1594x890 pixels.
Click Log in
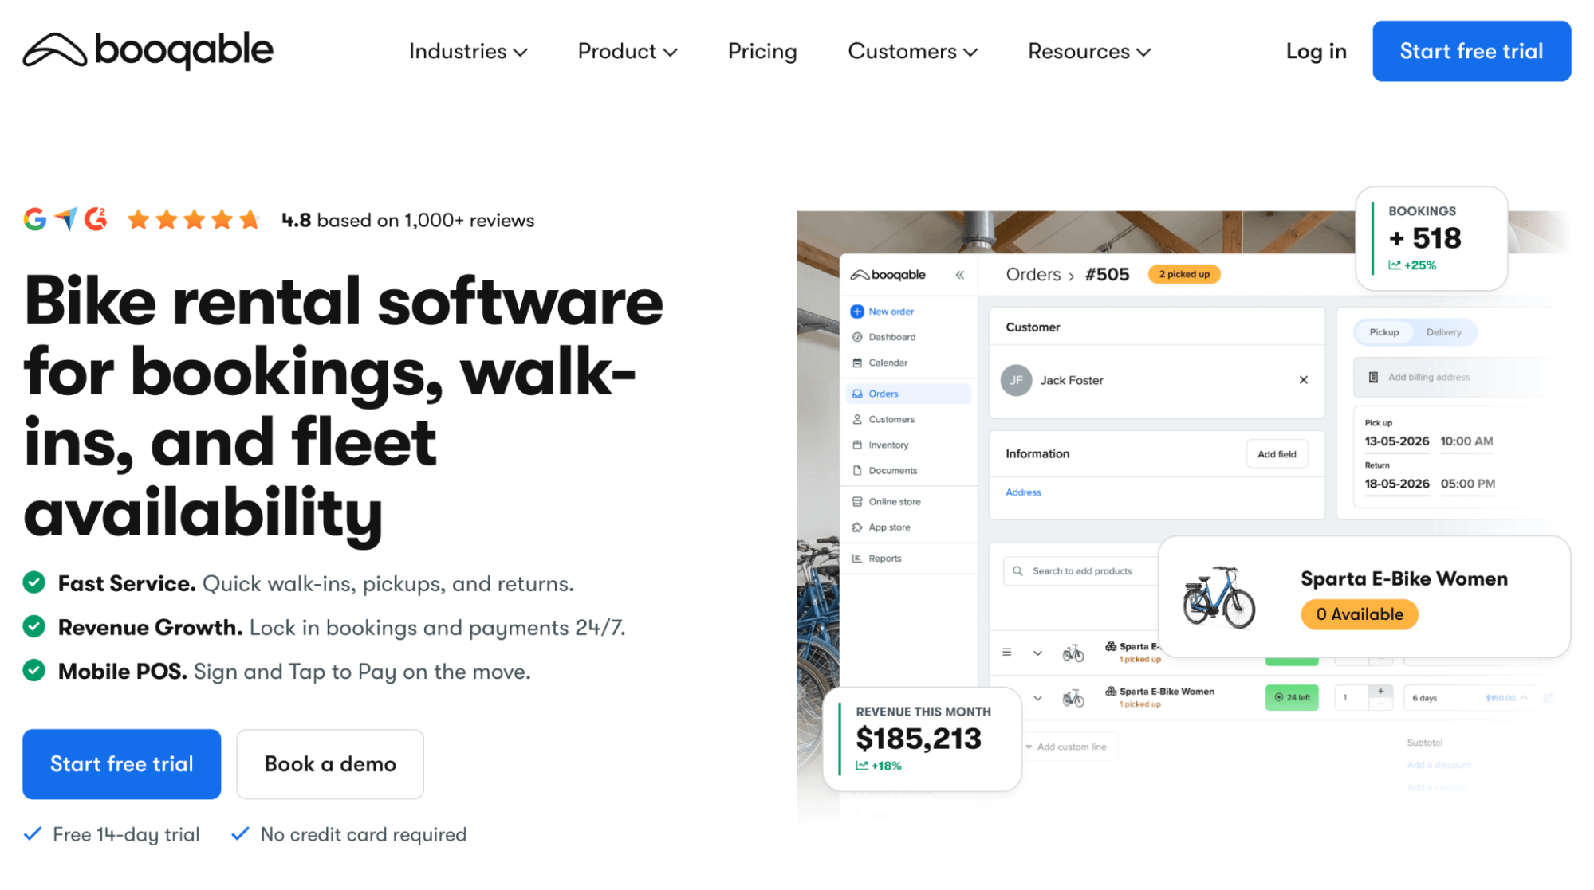[x=1316, y=51]
